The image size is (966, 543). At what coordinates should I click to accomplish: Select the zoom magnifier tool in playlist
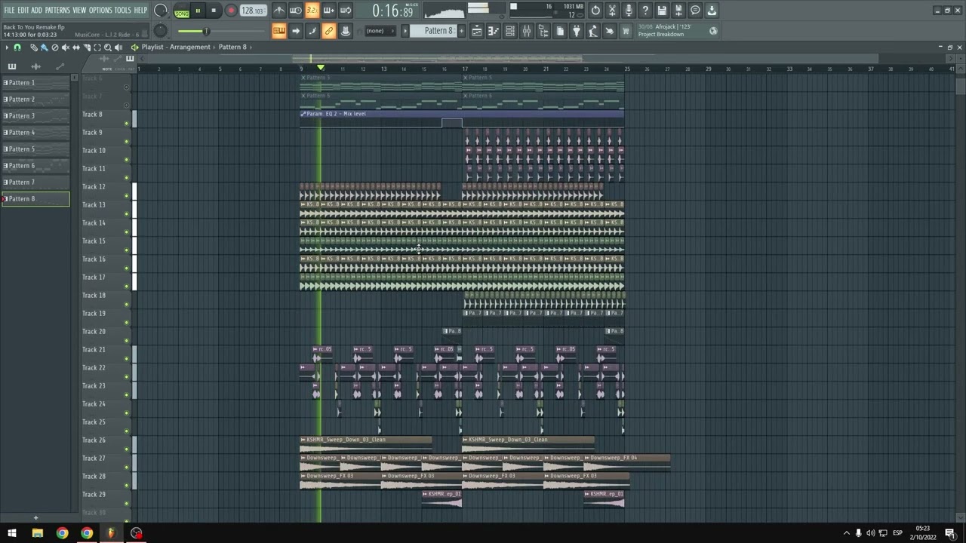point(108,48)
